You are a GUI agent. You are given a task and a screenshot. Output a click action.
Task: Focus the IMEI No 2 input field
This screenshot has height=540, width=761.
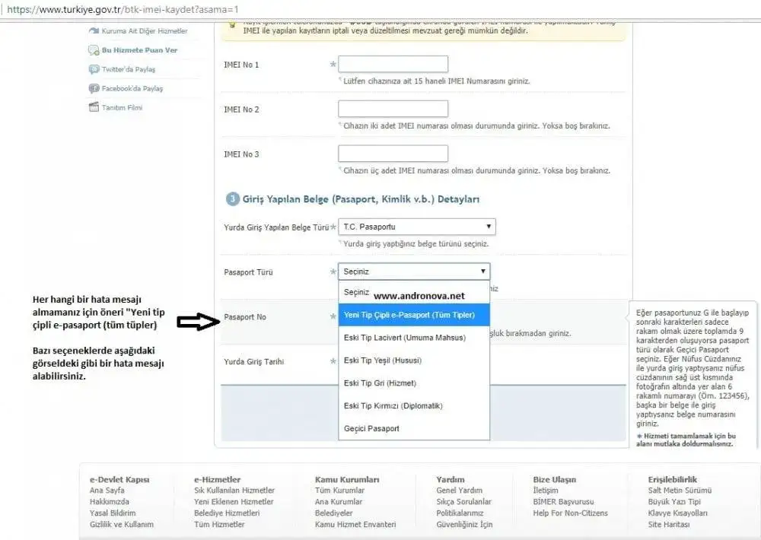[x=393, y=109]
